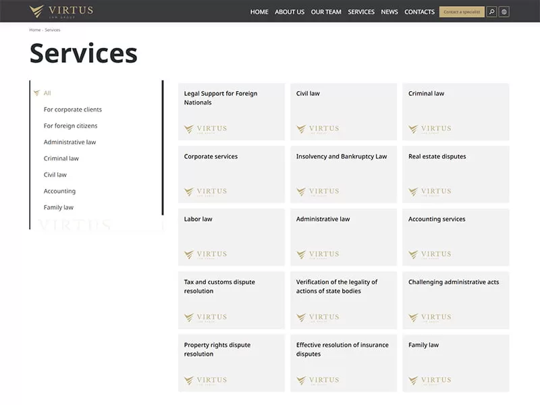Select the For foreign citizens filter
Image resolution: width=540 pixels, height=405 pixels.
pos(70,126)
